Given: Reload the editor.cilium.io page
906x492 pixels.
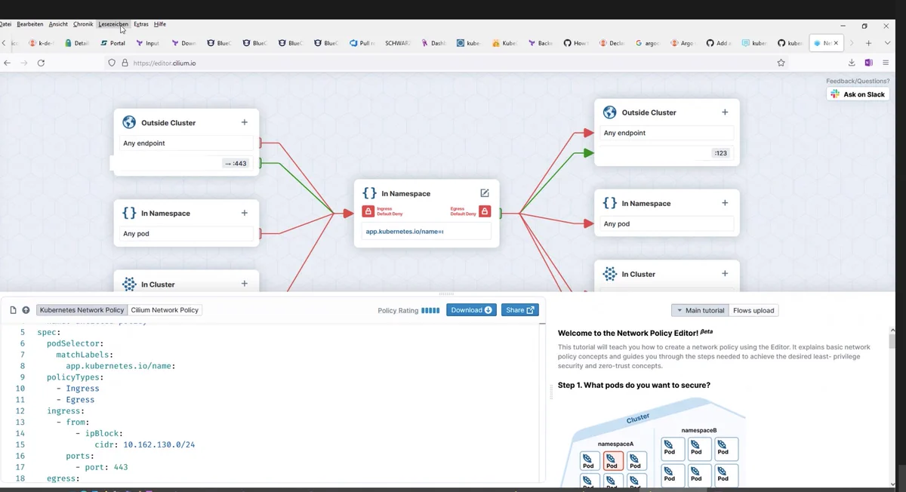Looking at the screenshot, I should [x=41, y=63].
